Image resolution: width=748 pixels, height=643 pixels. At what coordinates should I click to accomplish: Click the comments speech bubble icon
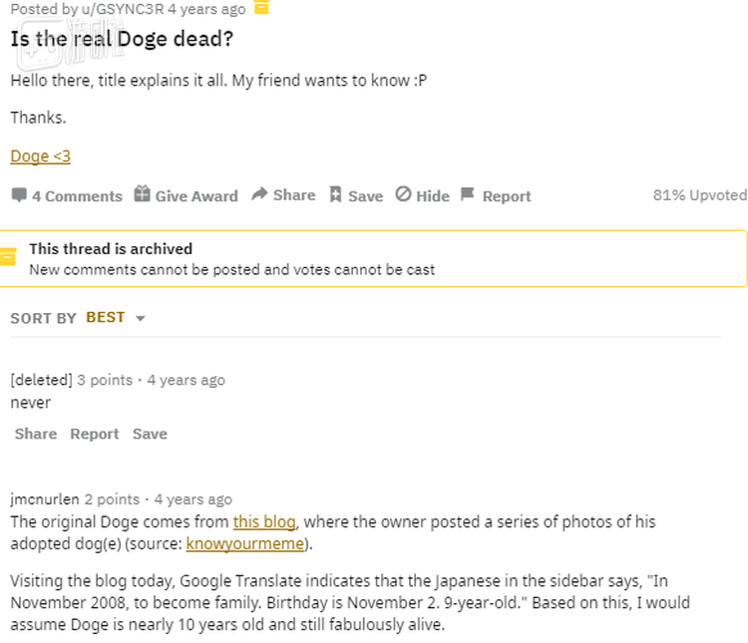click(18, 195)
